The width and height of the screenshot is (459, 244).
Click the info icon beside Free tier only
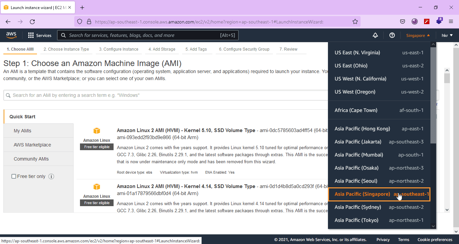pyautogui.click(x=51, y=176)
